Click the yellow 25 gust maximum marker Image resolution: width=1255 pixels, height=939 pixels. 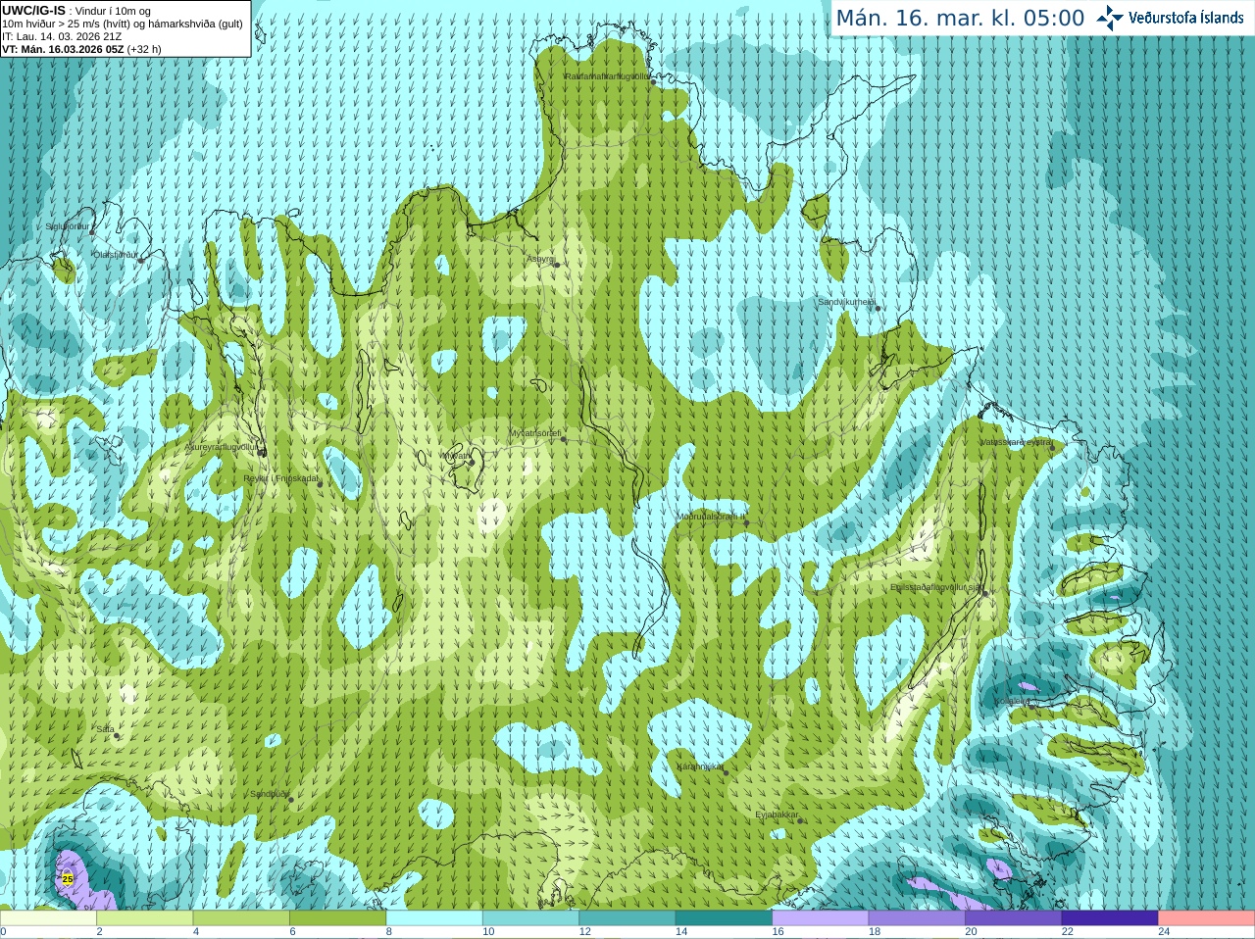point(67,879)
